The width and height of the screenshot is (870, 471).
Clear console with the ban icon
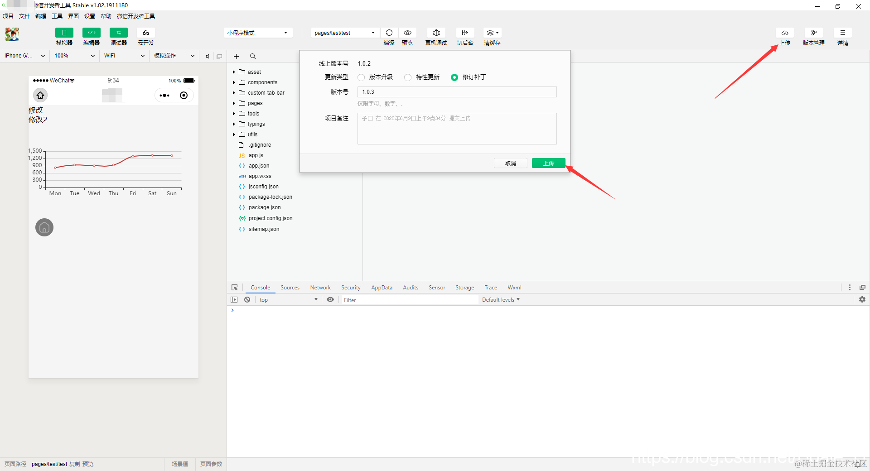(x=247, y=299)
